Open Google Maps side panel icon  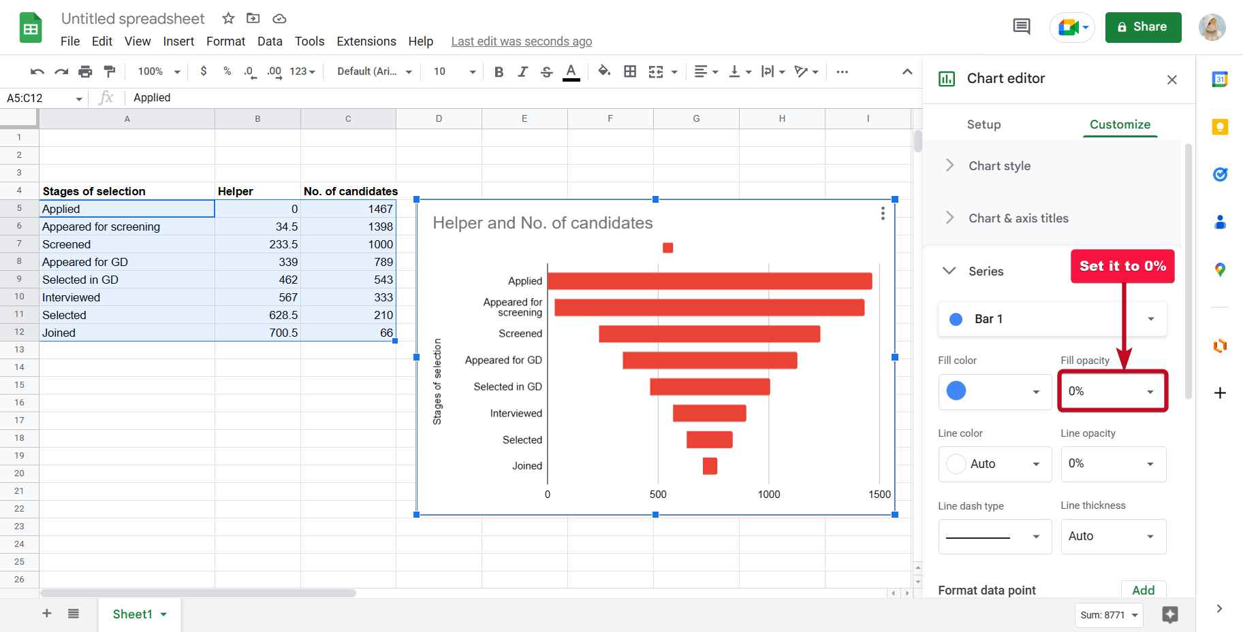(x=1220, y=270)
